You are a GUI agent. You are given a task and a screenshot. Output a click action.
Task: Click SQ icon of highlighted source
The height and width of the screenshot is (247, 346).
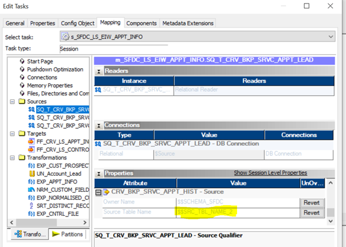tap(32, 109)
